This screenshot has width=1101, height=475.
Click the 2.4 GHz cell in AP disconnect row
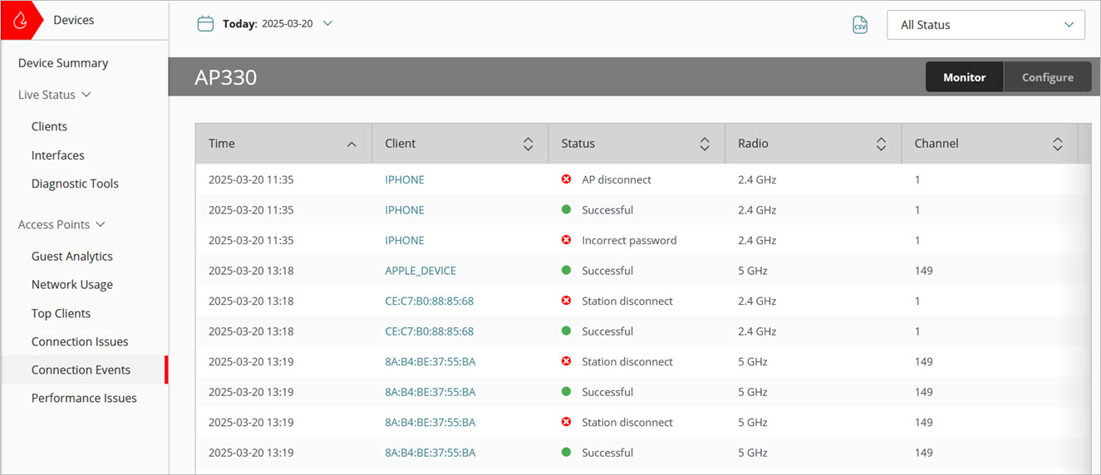(x=757, y=179)
